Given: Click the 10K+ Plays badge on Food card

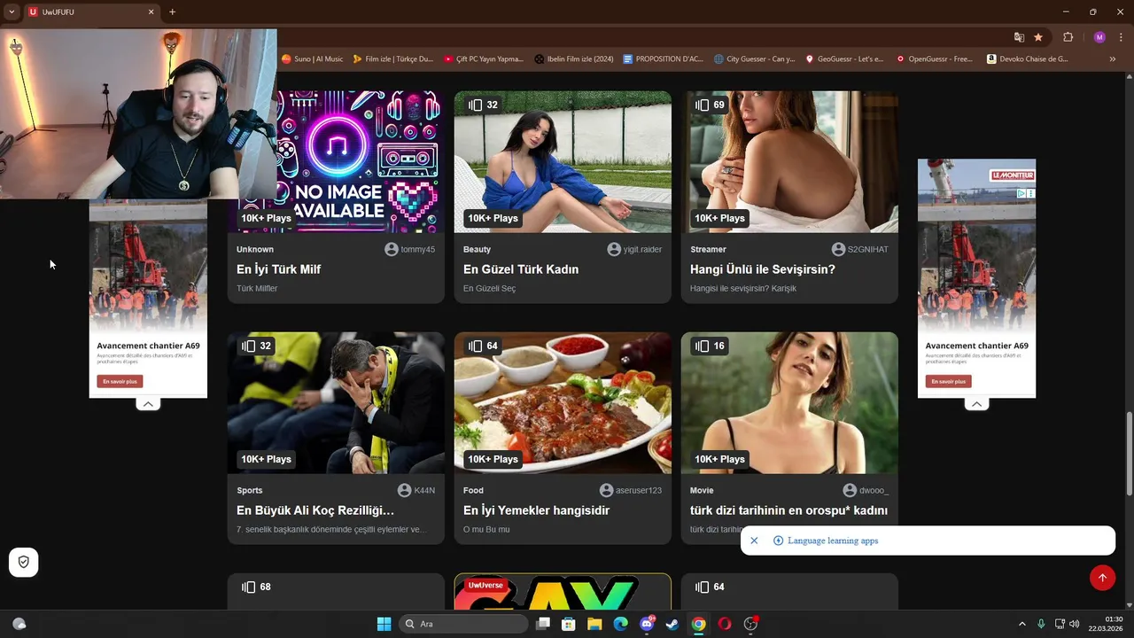Looking at the screenshot, I should pyautogui.click(x=493, y=459).
